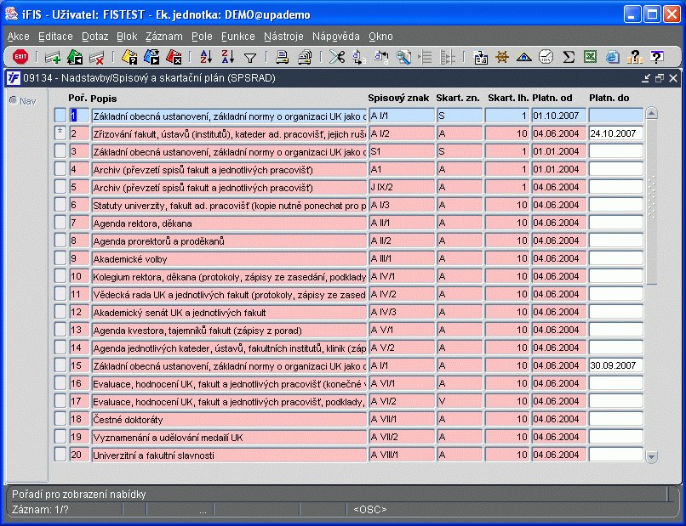Tick the selector box for Agenda rektora, děkana
This screenshot has height=526, width=686.
click(60, 223)
